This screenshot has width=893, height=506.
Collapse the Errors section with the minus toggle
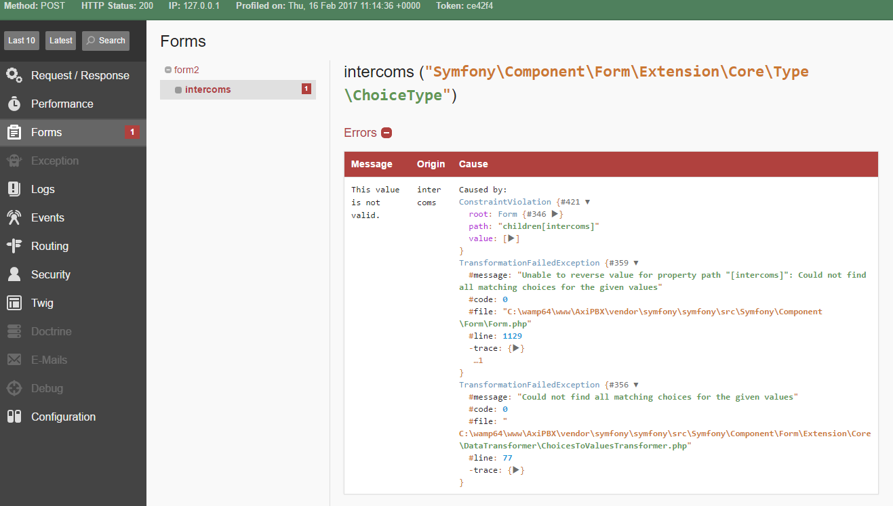pyautogui.click(x=386, y=133)
